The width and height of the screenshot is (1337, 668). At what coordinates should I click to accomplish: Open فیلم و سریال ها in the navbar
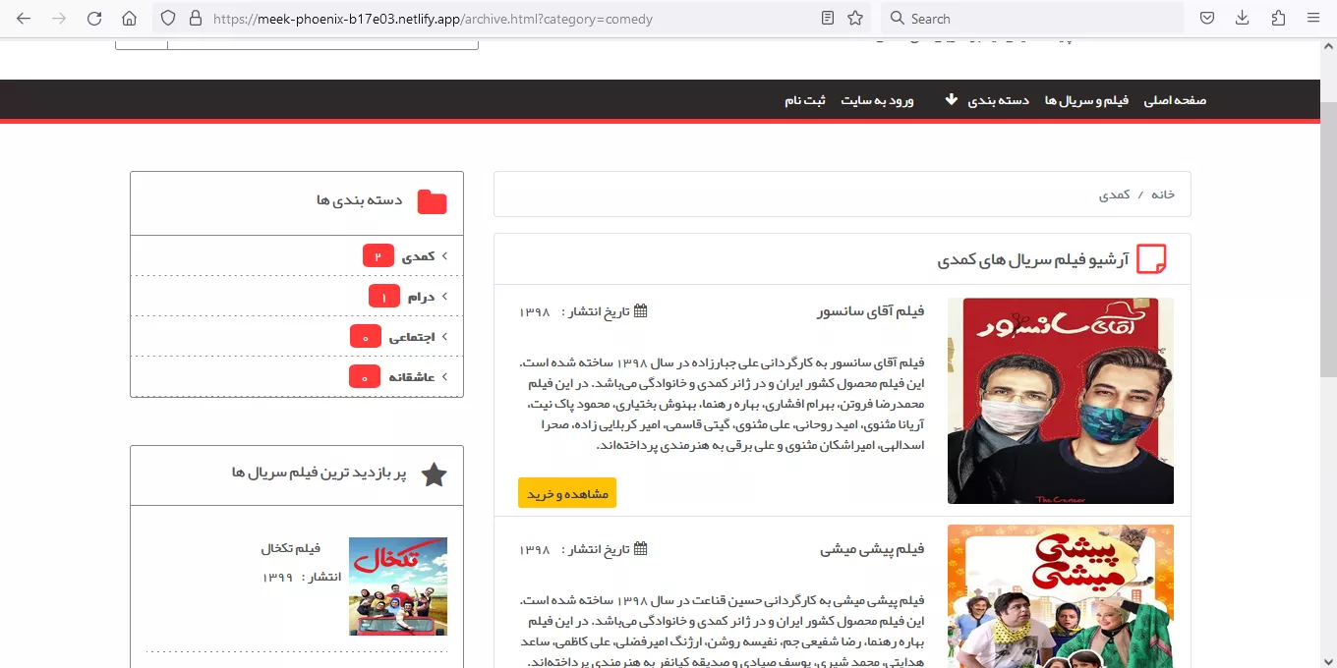click(x=1086, y=100)
